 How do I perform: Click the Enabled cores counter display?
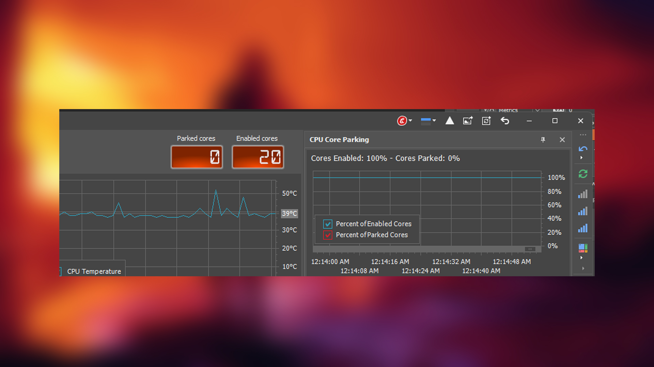pos(258,157)
